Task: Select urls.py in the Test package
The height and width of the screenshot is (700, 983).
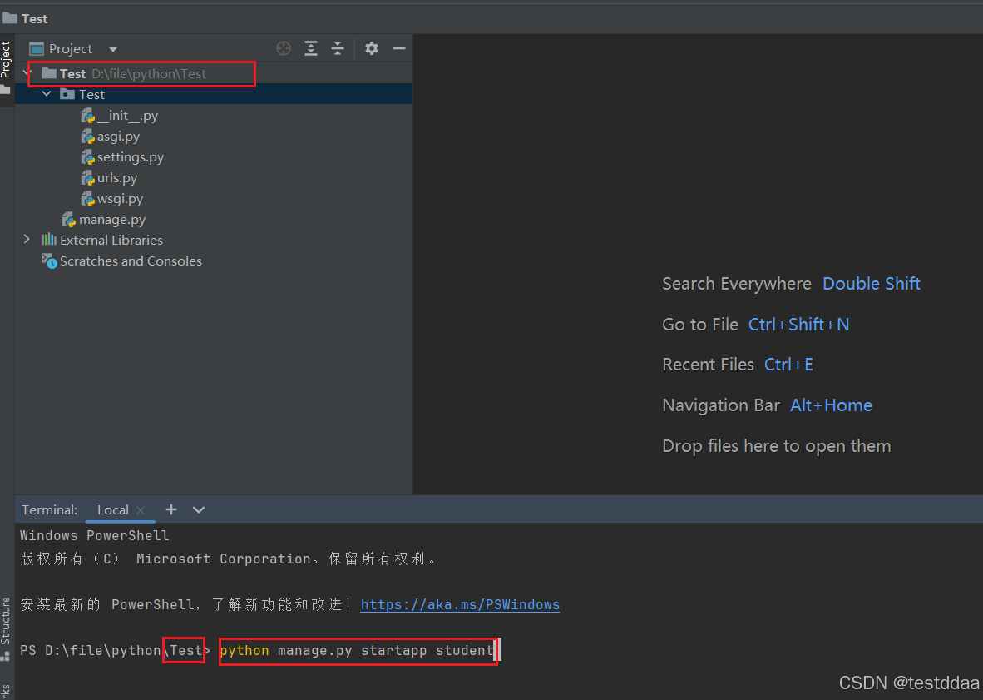Action: (117, 177)
